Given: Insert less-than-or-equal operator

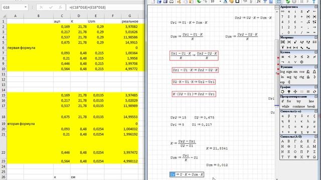Looking at the screenshot, I should point(301,57).
